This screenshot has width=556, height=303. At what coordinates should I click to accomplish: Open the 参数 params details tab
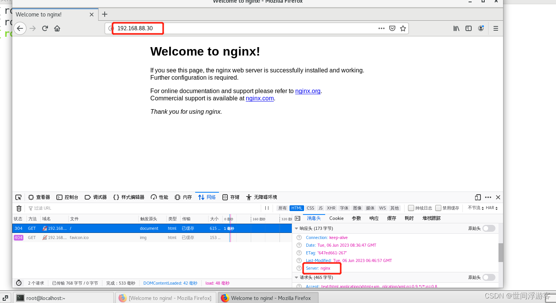pos(356,218)
